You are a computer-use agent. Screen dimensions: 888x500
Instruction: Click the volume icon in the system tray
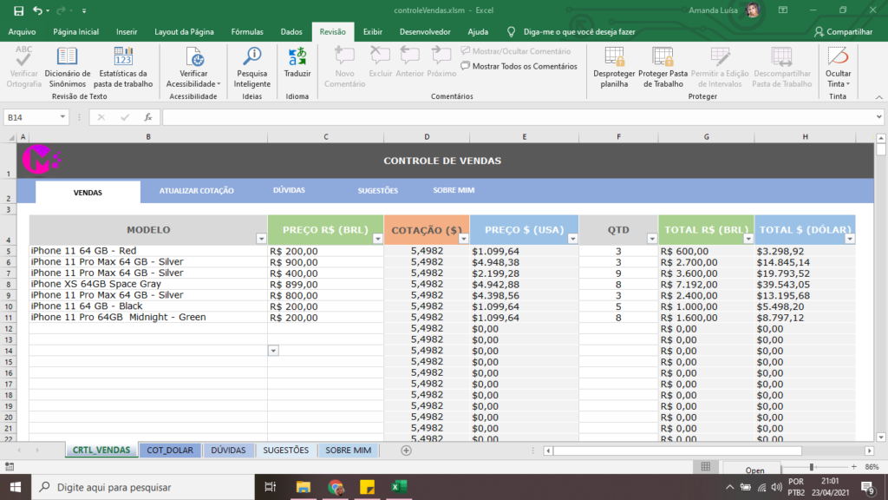[x=777, y=488]
